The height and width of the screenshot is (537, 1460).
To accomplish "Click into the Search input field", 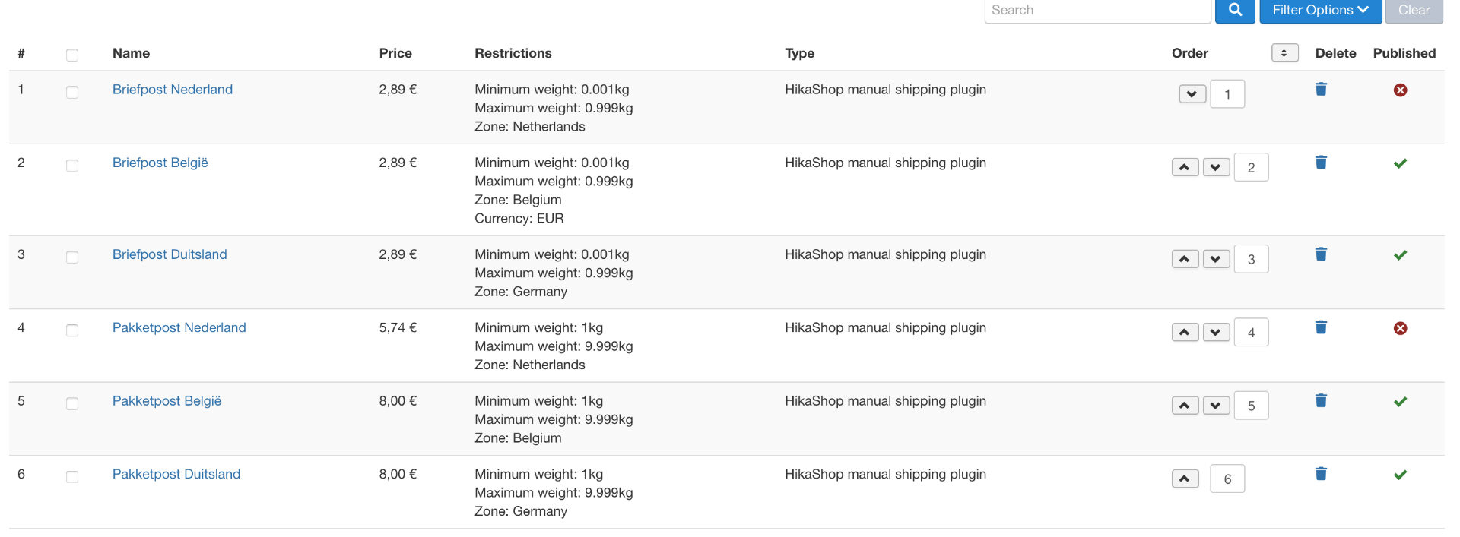I will 1097,11.
